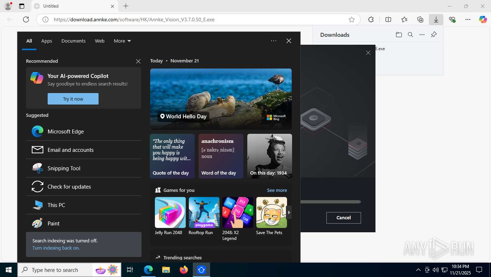Click the Edge profile avatar icon
491x277 pixels.
point(8,6)
